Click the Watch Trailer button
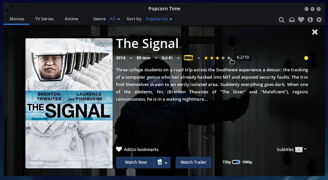This screenshot has height=180, width=328. coord(193,162)
